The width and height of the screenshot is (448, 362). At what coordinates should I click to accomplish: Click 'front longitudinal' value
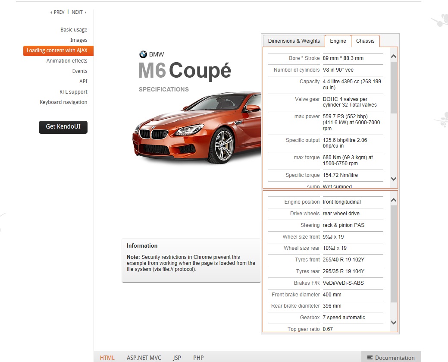point(341,202)
